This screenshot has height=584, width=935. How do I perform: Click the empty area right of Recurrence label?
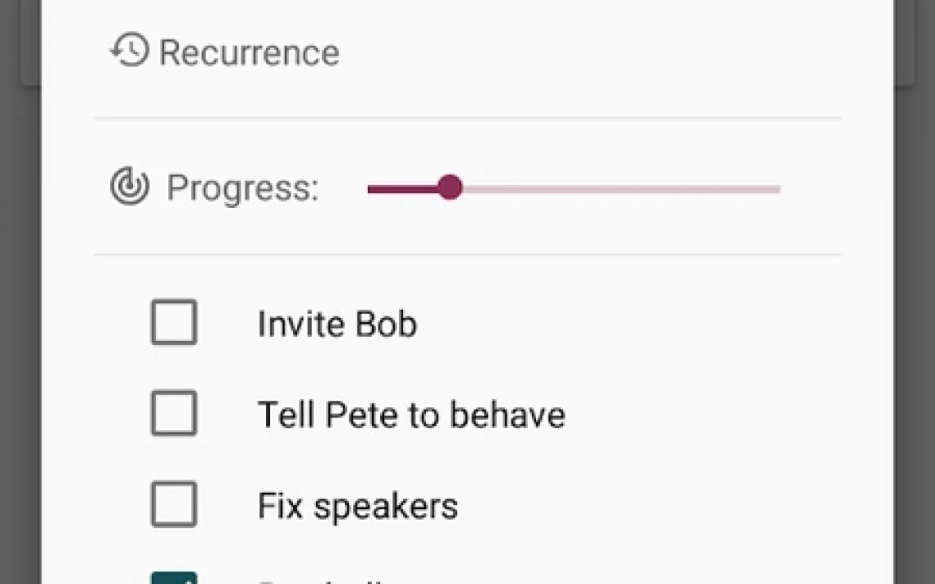click(591, 52)
